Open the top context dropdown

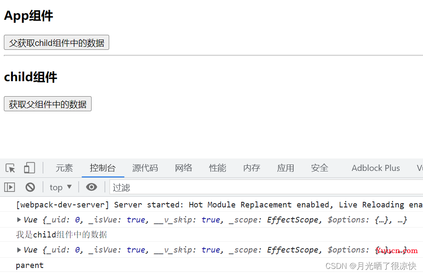61,187
